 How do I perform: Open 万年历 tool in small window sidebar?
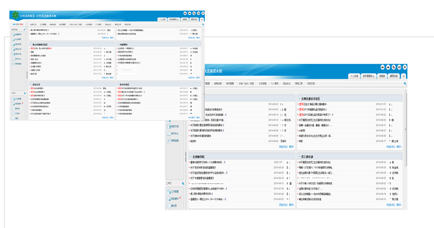coord(17,114)
